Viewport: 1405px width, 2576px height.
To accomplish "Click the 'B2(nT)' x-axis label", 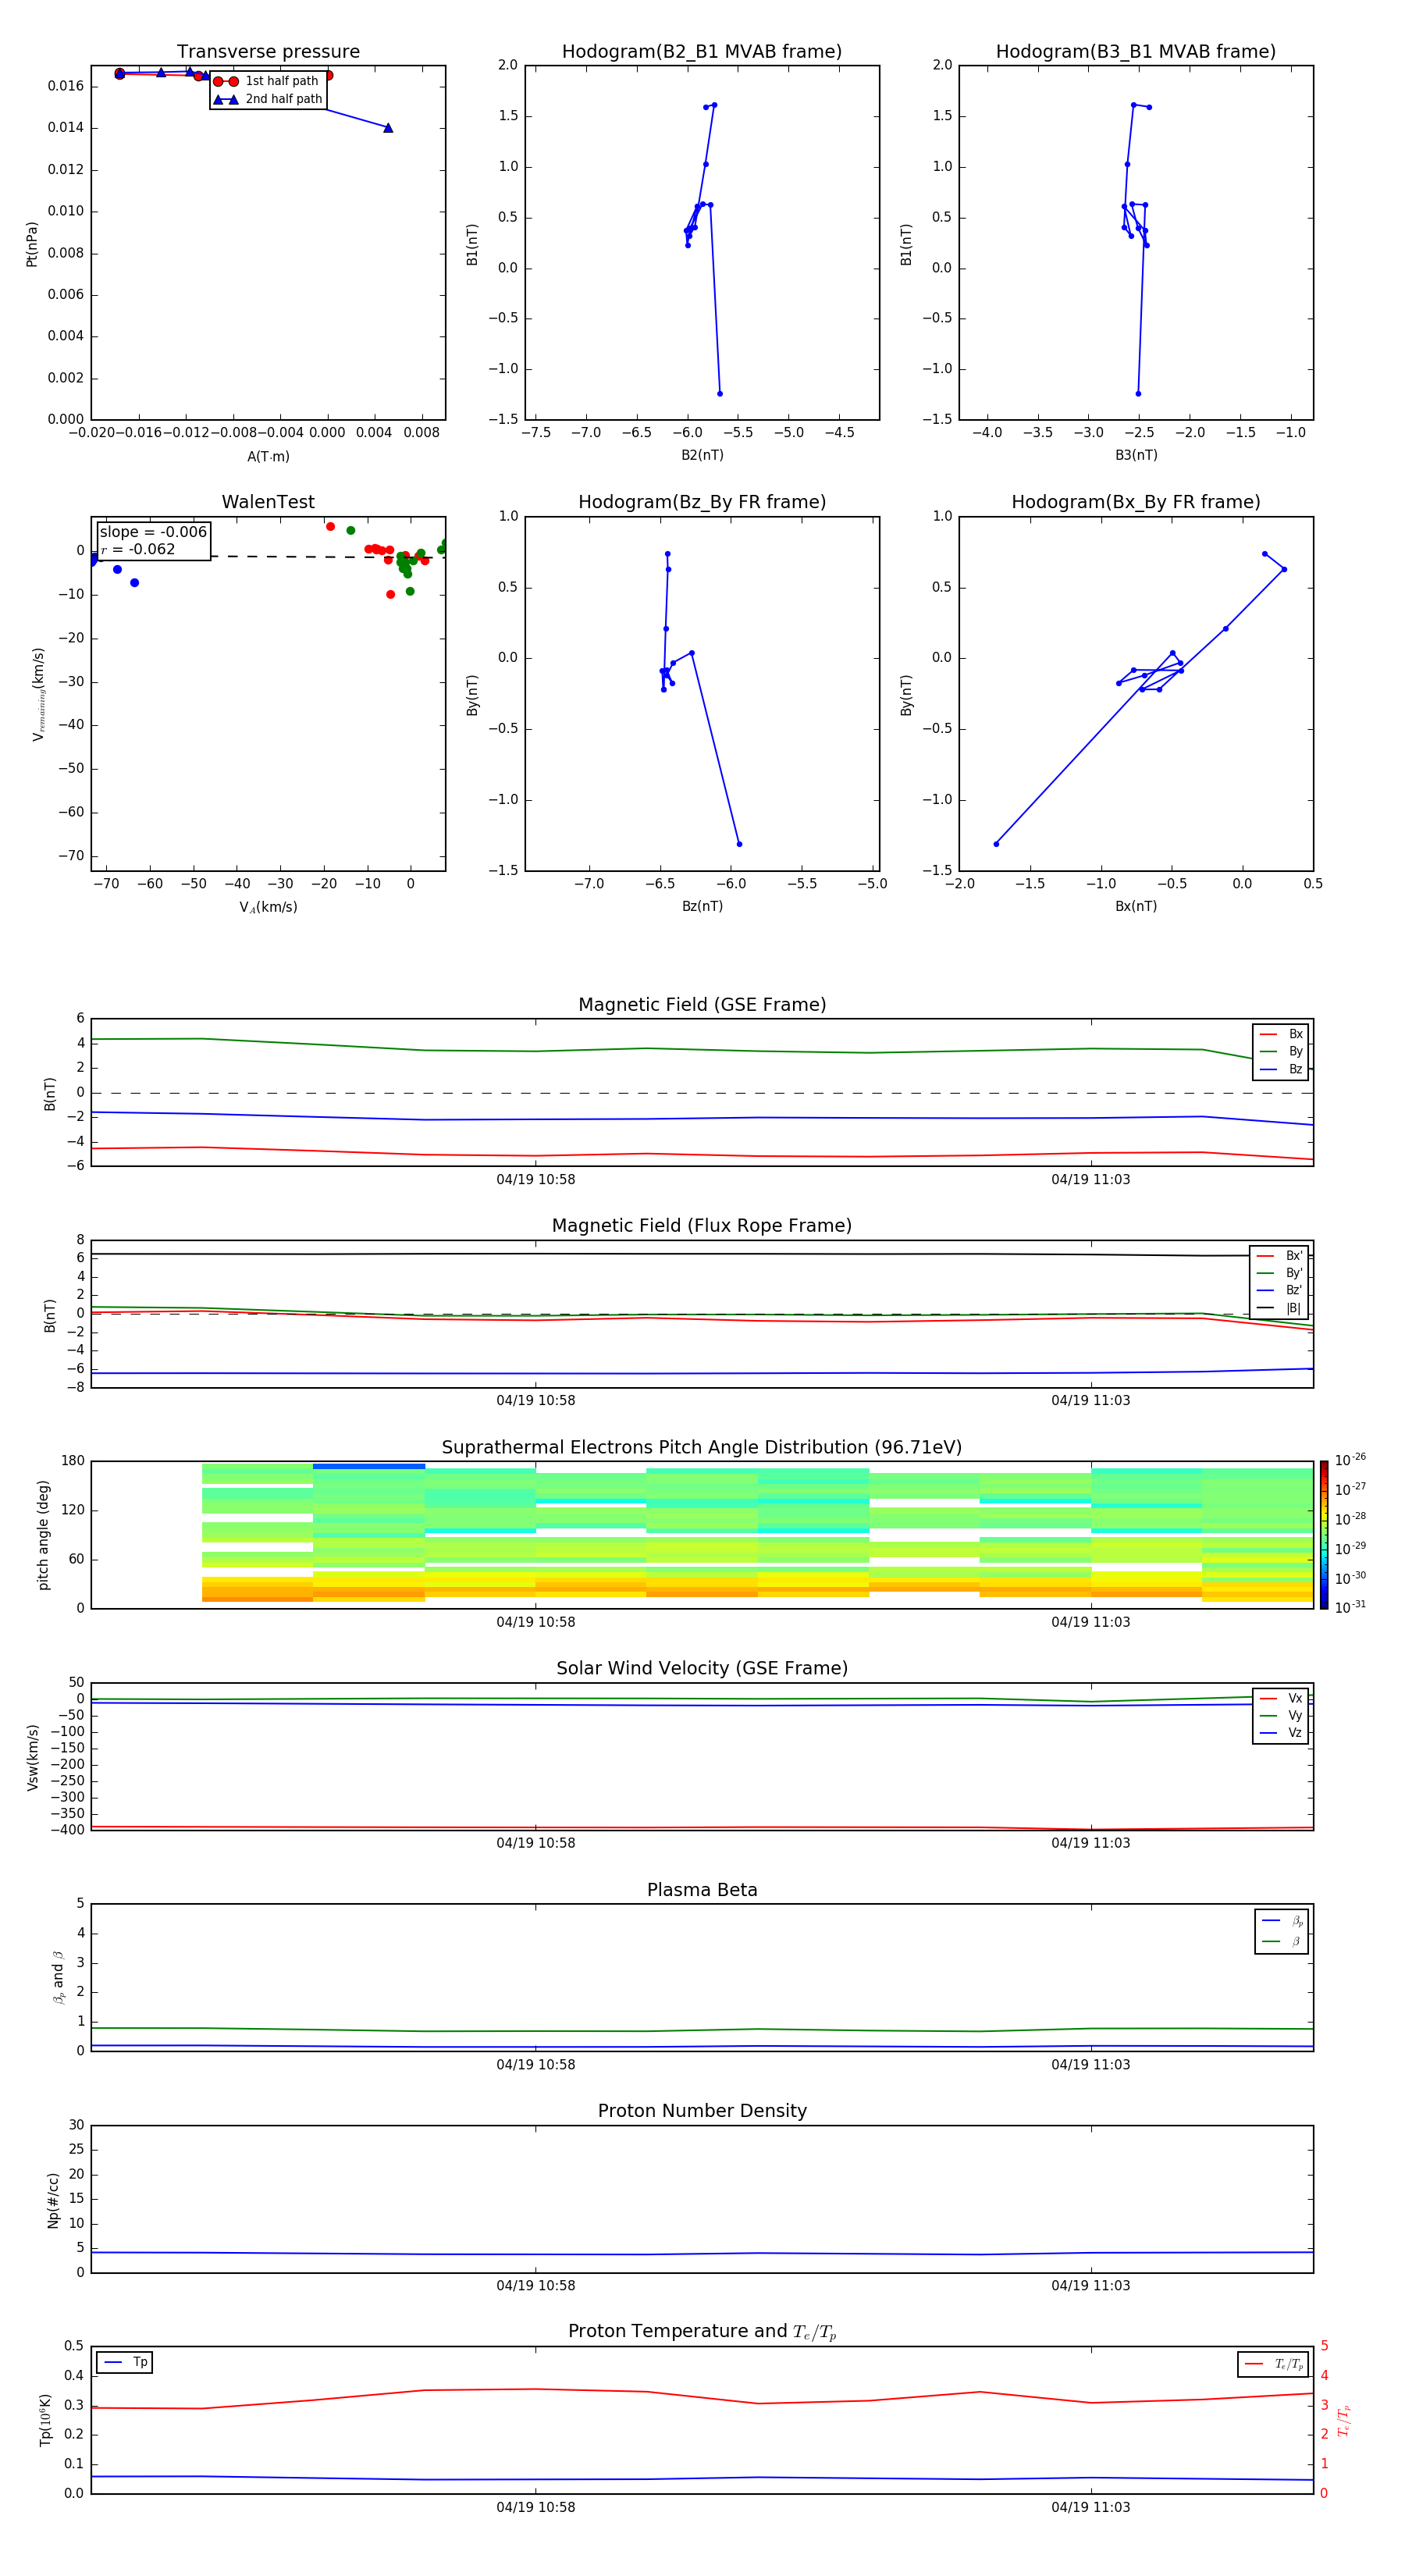I will [x=702, y=455].
